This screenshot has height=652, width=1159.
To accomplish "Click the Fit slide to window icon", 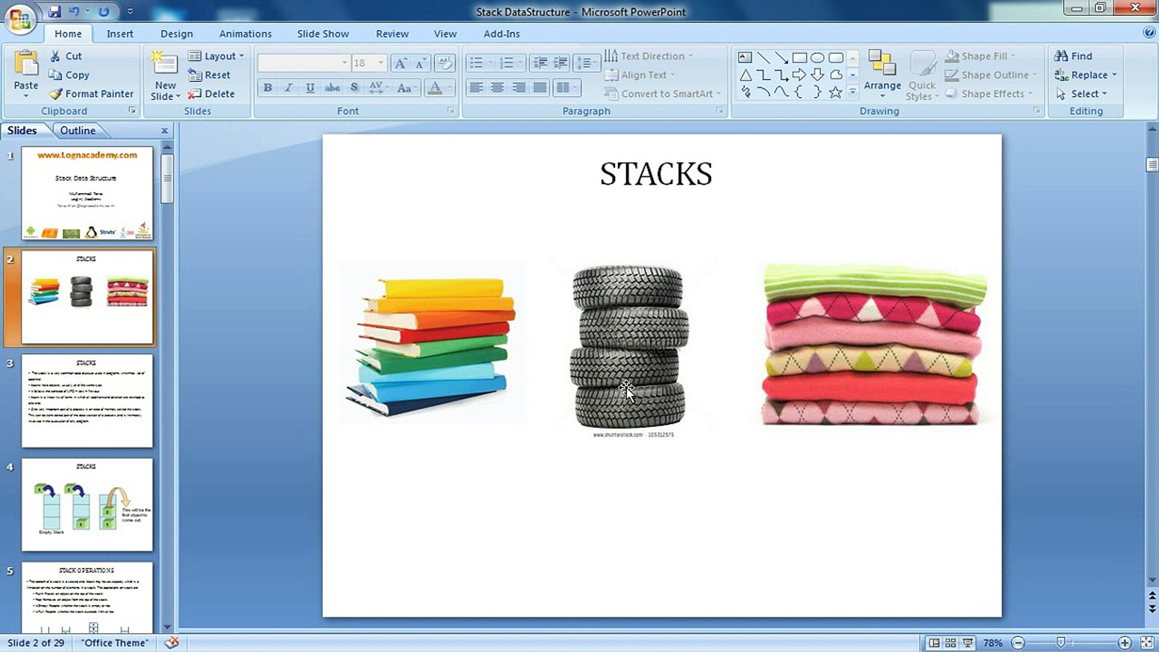I will (1147, 643).
